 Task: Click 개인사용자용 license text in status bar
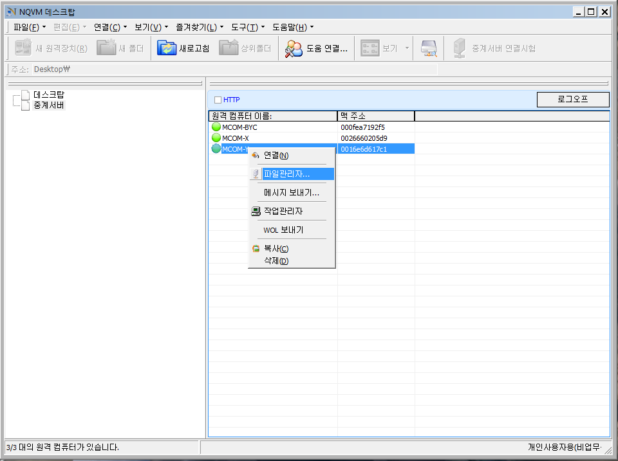point(565,447)
